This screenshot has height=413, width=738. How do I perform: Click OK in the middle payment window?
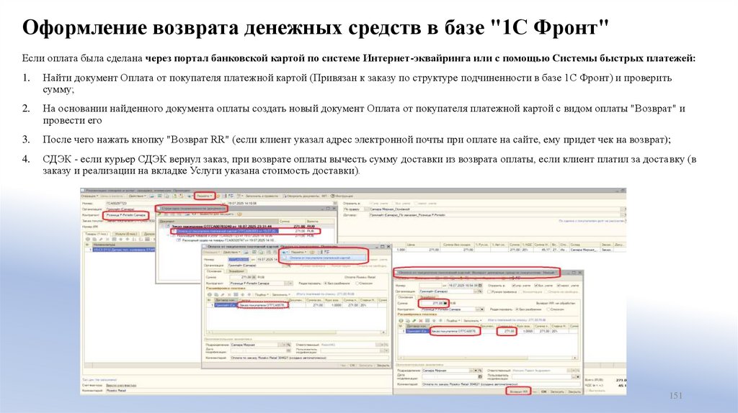[352, 365]
